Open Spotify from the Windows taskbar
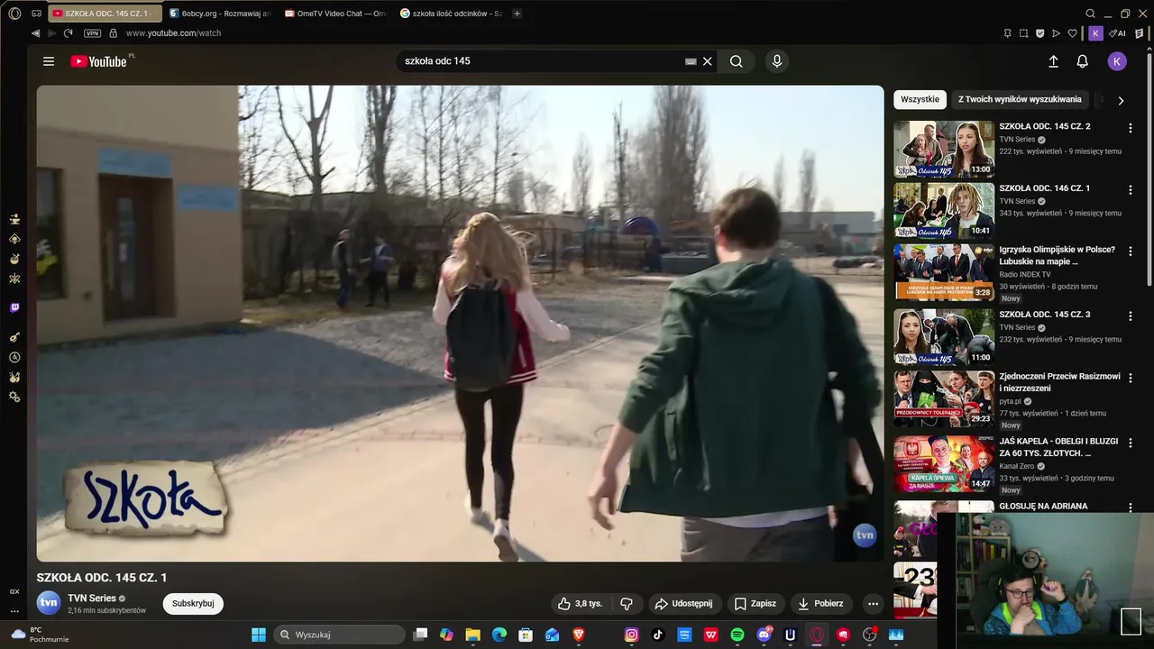1154x649 pixels. point(737,635)
